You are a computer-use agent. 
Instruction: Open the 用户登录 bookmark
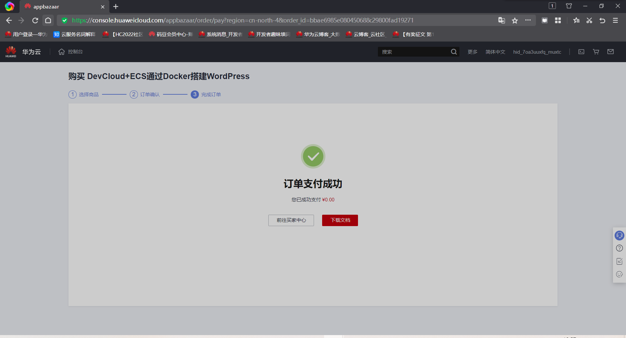[26, 34]
